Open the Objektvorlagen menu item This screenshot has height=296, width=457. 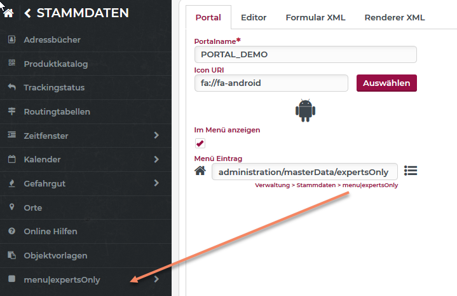(55, 256)
